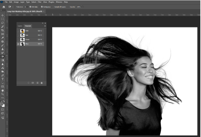Select the Move tool
Image resolution: width=201 pixels, height=137 pixels.
tap(3, 15)
